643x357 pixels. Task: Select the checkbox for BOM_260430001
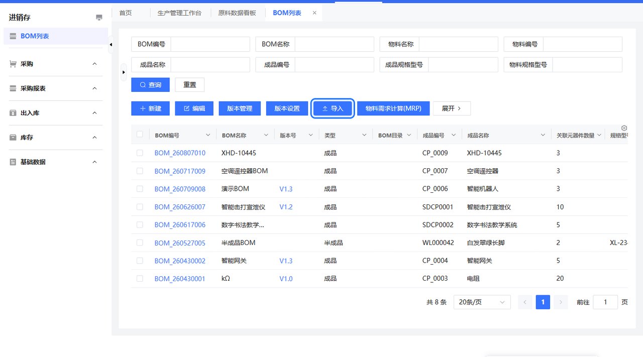(x=140, y=279)
